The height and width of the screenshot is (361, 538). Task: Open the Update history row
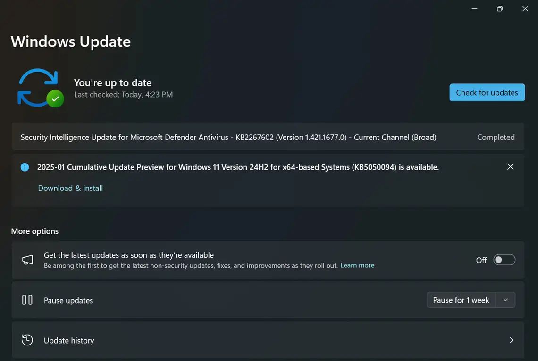[268, 340]
